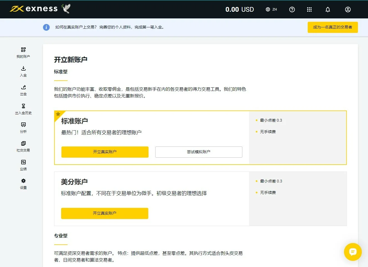Open the user profile icon
This screenshot has height=267, width=368.
point(348,9)
